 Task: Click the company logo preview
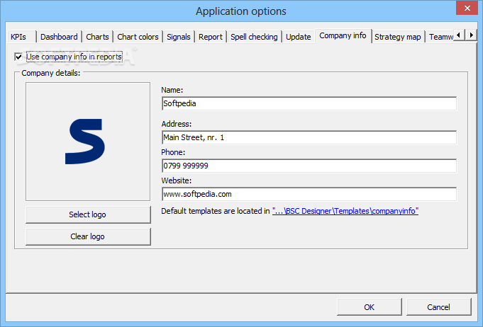88,142
